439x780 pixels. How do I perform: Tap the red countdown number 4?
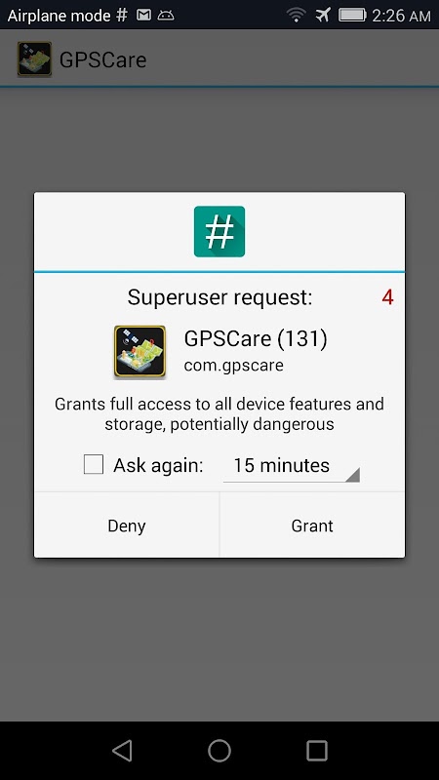pos(387,297)
